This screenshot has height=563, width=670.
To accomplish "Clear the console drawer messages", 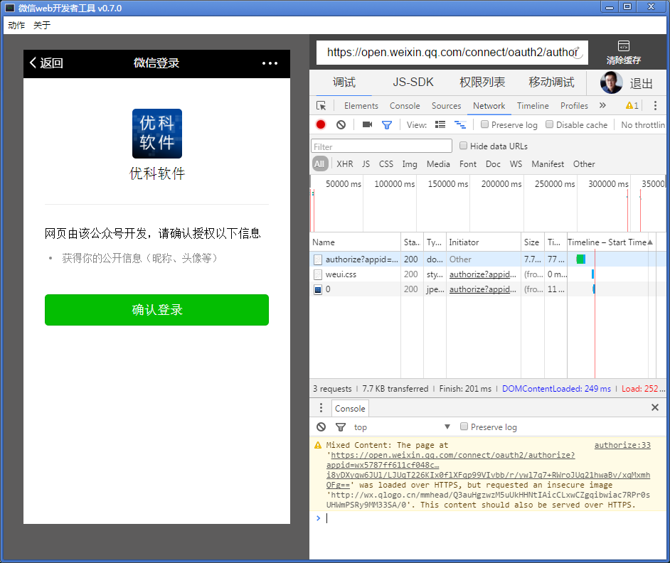I will (321, 427).
